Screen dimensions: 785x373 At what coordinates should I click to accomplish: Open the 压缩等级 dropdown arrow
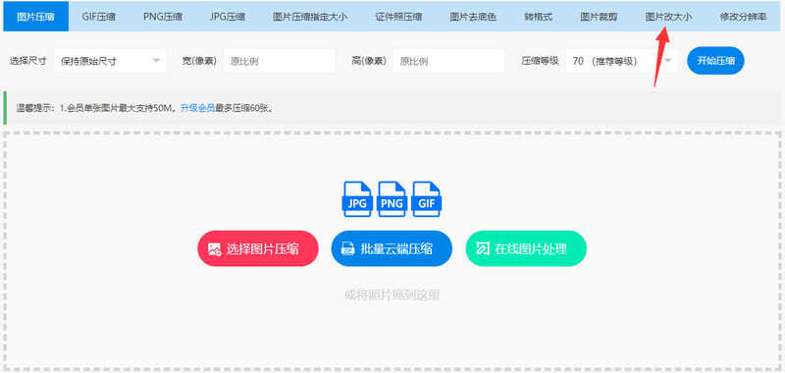point(668,61)
